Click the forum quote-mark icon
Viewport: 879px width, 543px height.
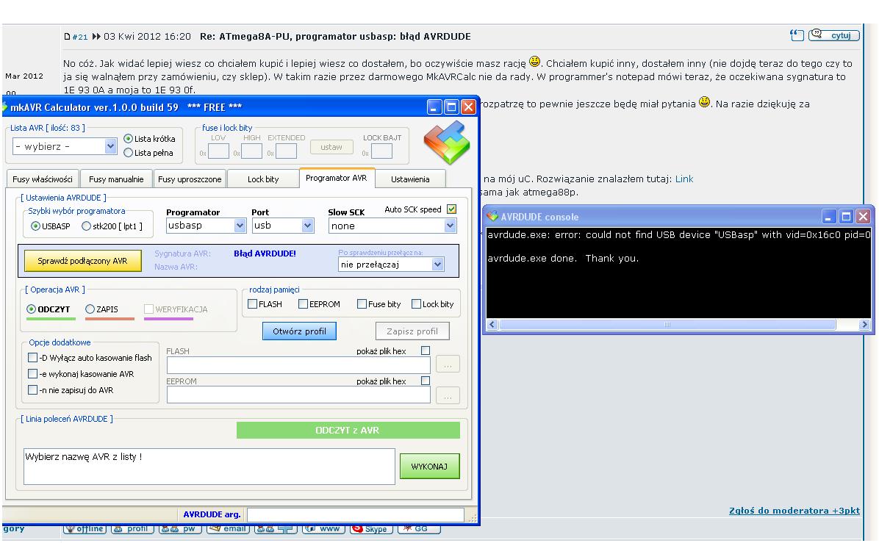(797, 35)
